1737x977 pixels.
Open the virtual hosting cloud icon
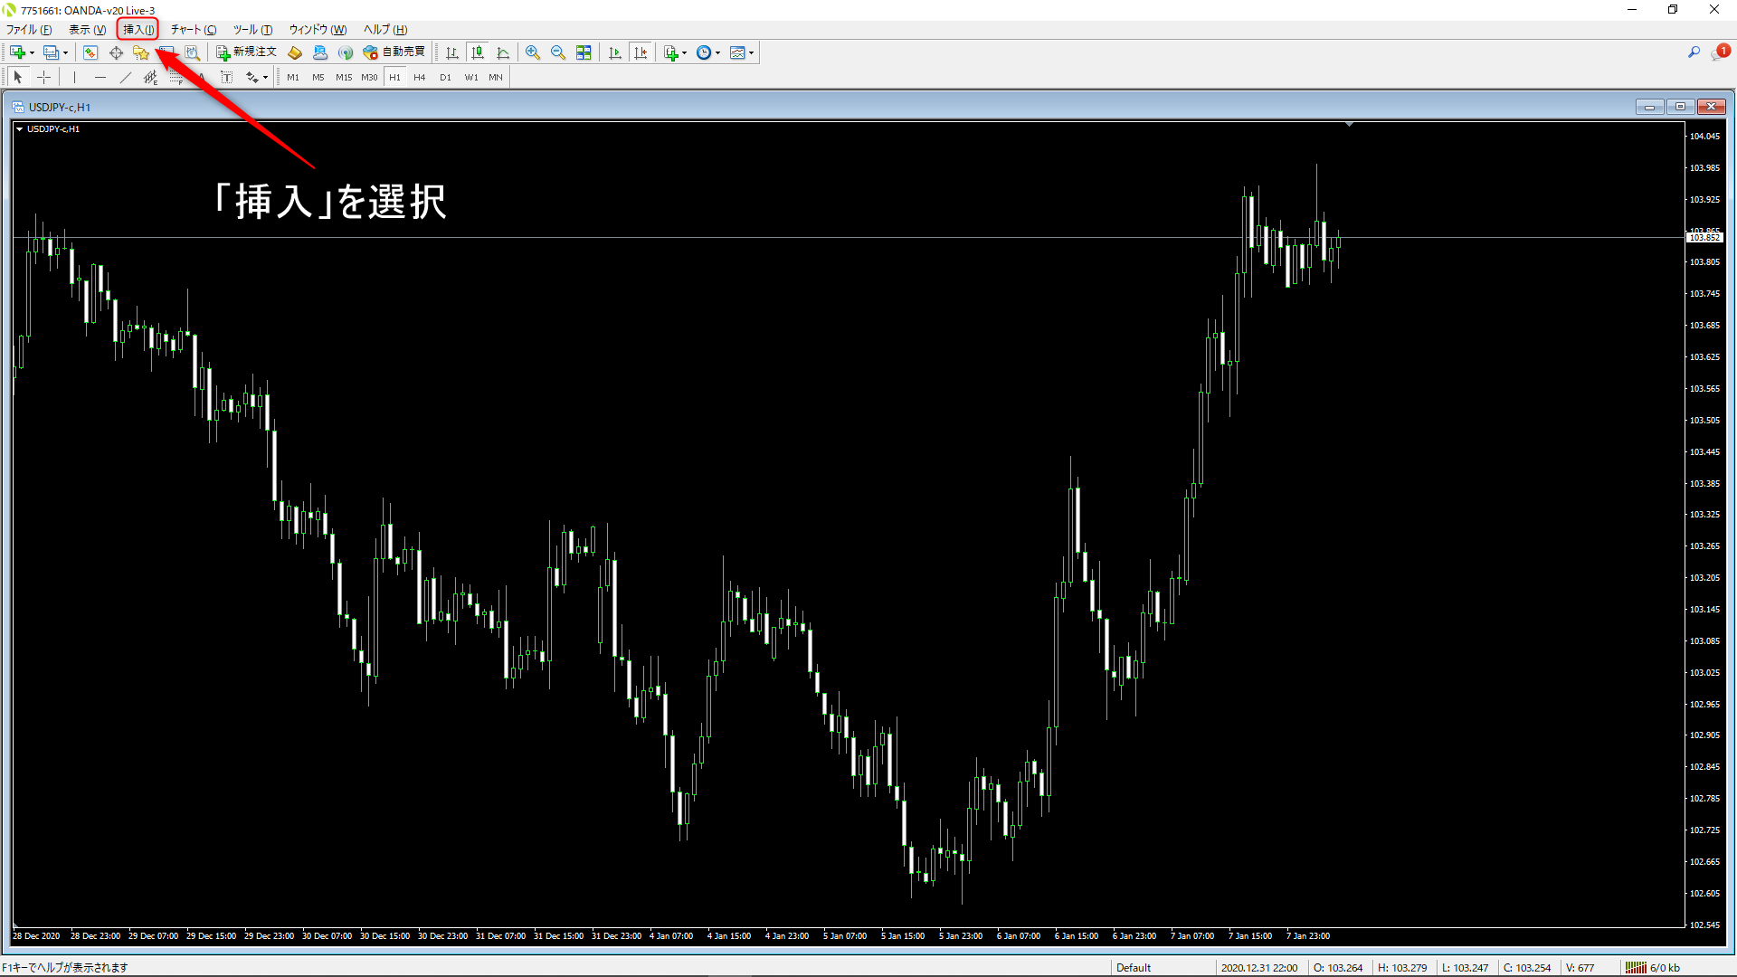tap(320, 52)
